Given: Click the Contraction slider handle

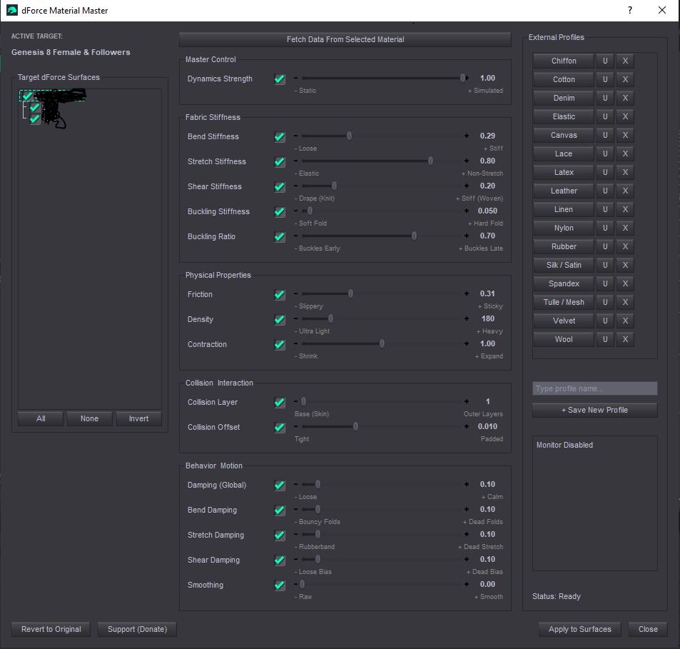Looking at the screenshot, I should (x=382, y=343).
